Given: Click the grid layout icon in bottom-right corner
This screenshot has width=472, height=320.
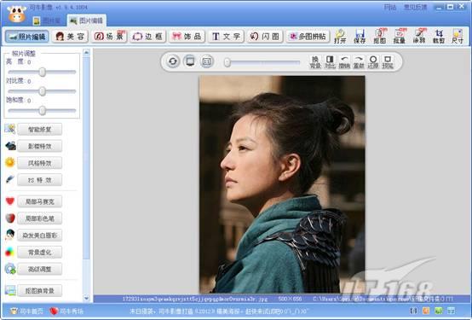Looking at the screenshot, I should (x=451, y=311).
